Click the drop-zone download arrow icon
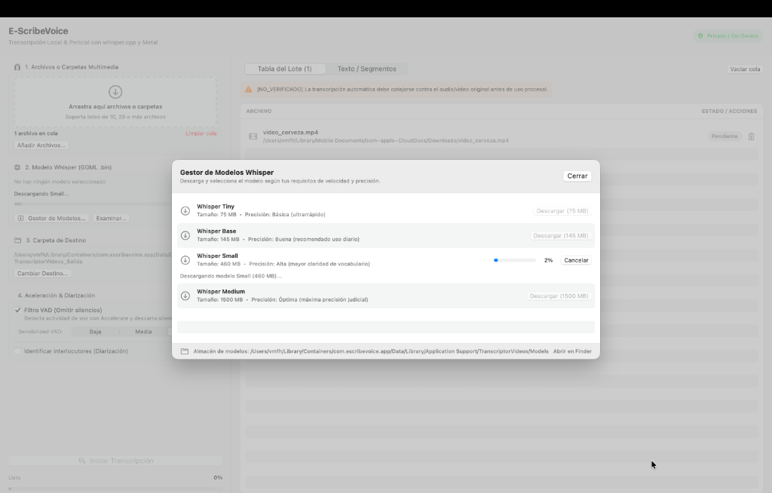The height and width of the screenshot is (493, 772). click(115, 92)
